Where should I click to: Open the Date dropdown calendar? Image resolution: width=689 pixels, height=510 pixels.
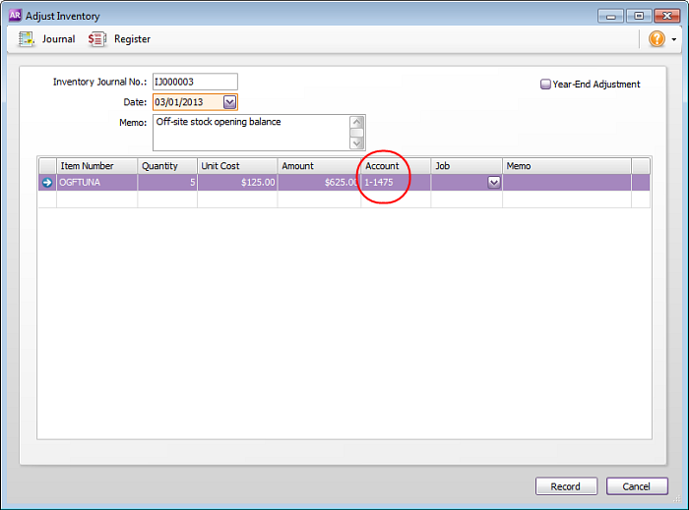(229, 101)
